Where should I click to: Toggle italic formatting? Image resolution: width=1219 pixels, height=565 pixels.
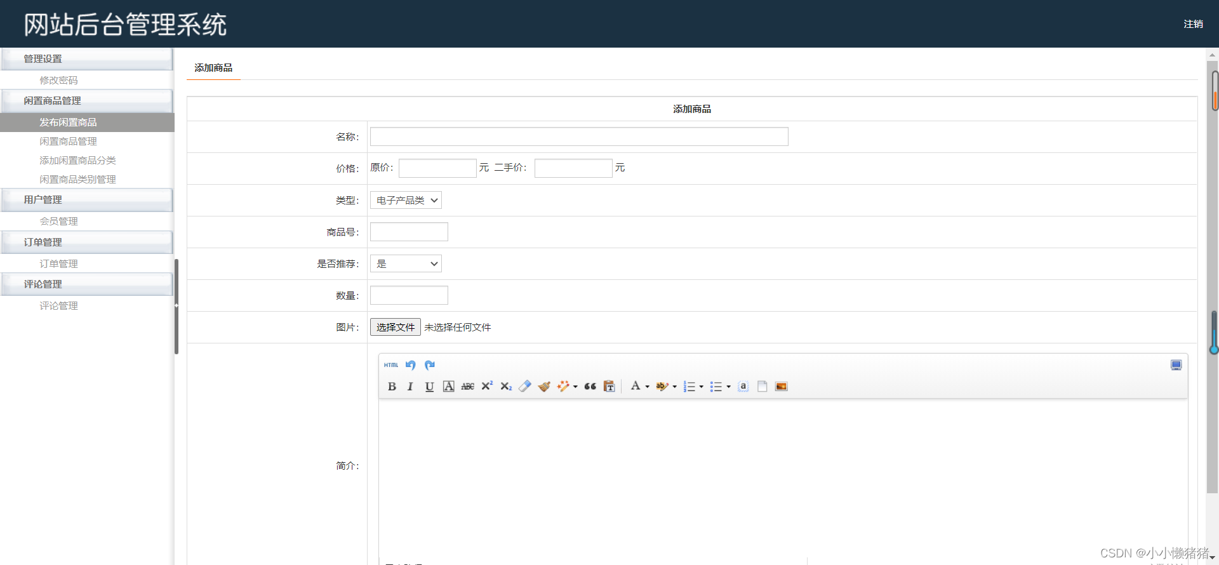pyautogui.click(x=410, y=387)
